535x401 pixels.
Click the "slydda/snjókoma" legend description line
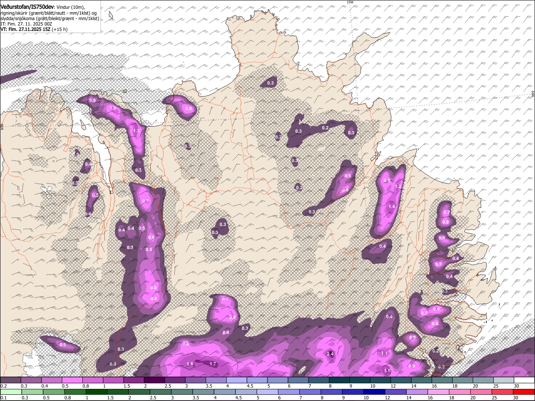pos(50,18)
